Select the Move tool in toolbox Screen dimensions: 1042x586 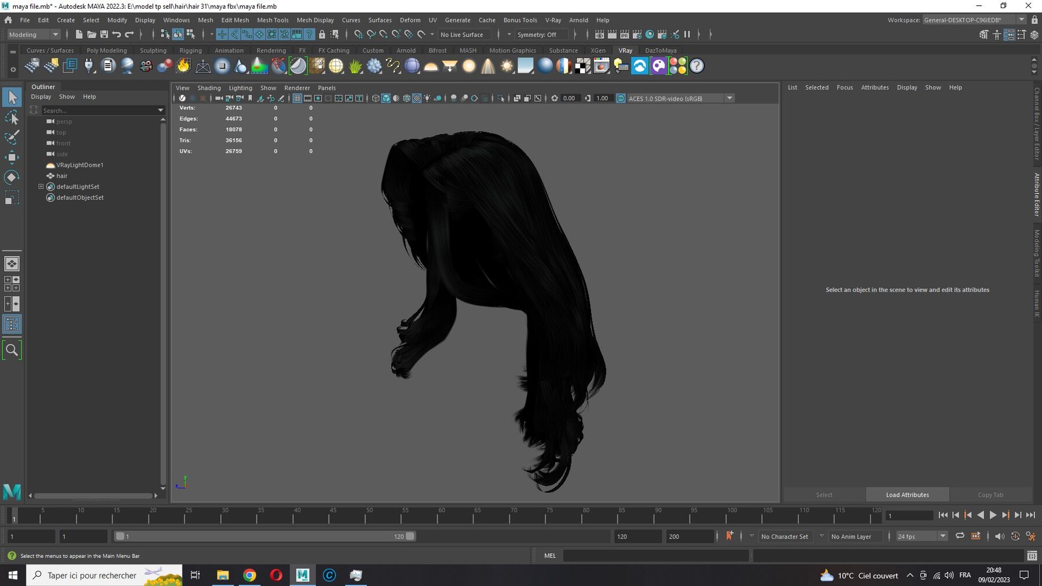pos(12,157)
